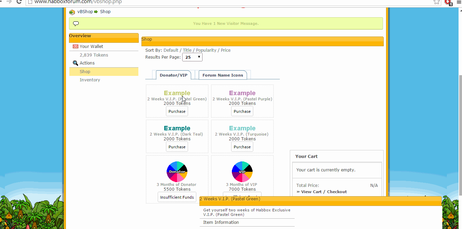Viewport: 462px width, 229px height.
Task: Click the VIP color wheel badge
Action: pos(242,171)
